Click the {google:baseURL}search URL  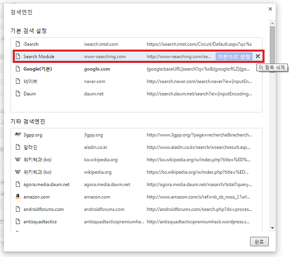coord(198,69)
